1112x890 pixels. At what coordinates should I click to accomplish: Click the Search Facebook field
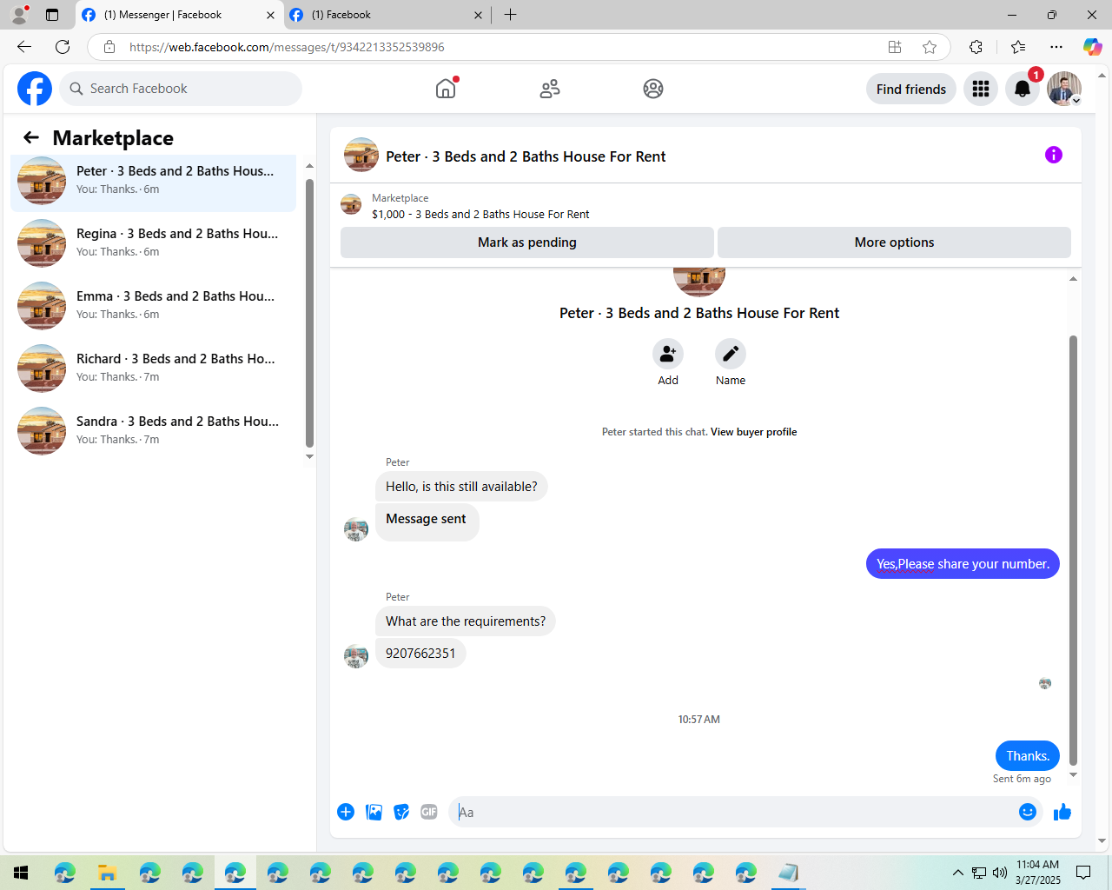pos(181,89)
